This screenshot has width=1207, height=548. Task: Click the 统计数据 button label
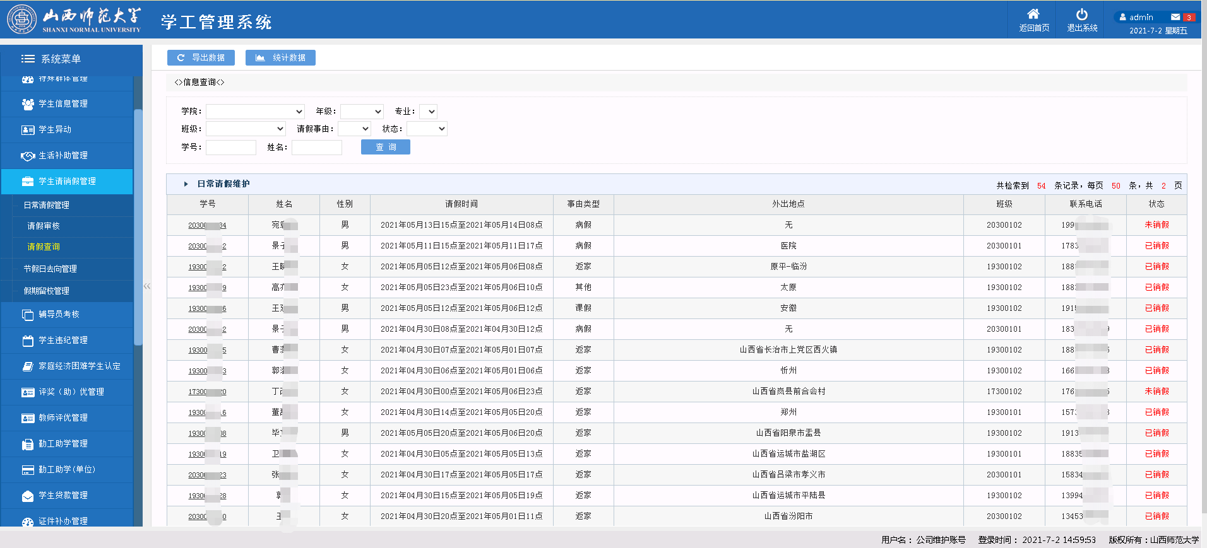[289, 57]
